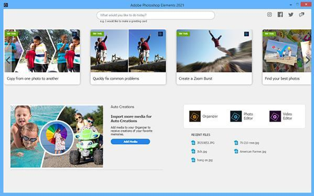Click the Auto Creations collage image
The height and width of the screenshot is (196, 314).
coord(57,136)
